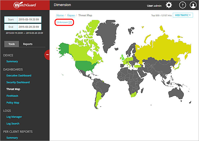Open Executive Dashboard
199x141 pixels.
(19, 76)
